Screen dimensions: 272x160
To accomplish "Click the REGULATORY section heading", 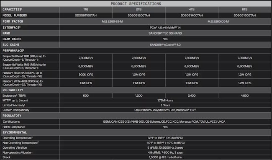I will coord(12,116).
